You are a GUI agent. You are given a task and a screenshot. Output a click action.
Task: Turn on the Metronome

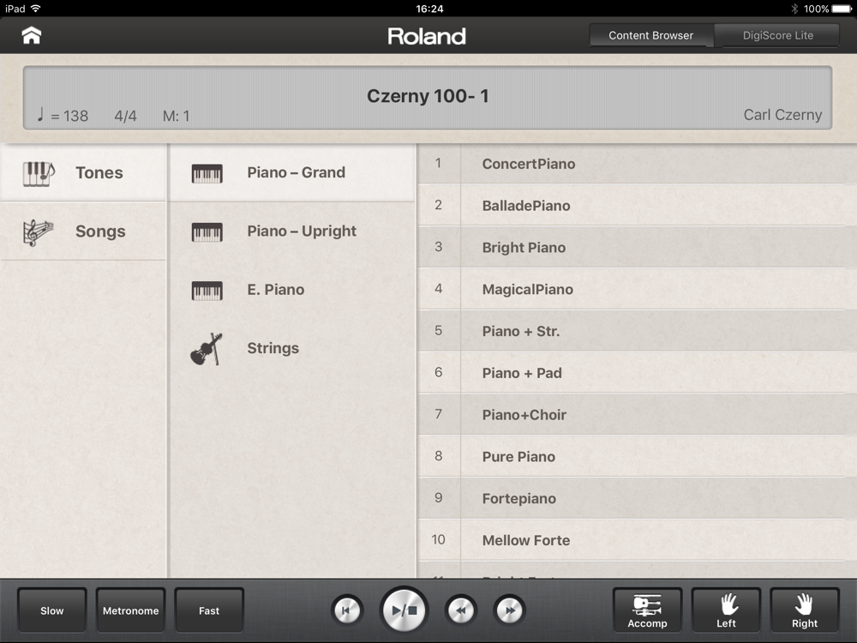pos(130,610)
